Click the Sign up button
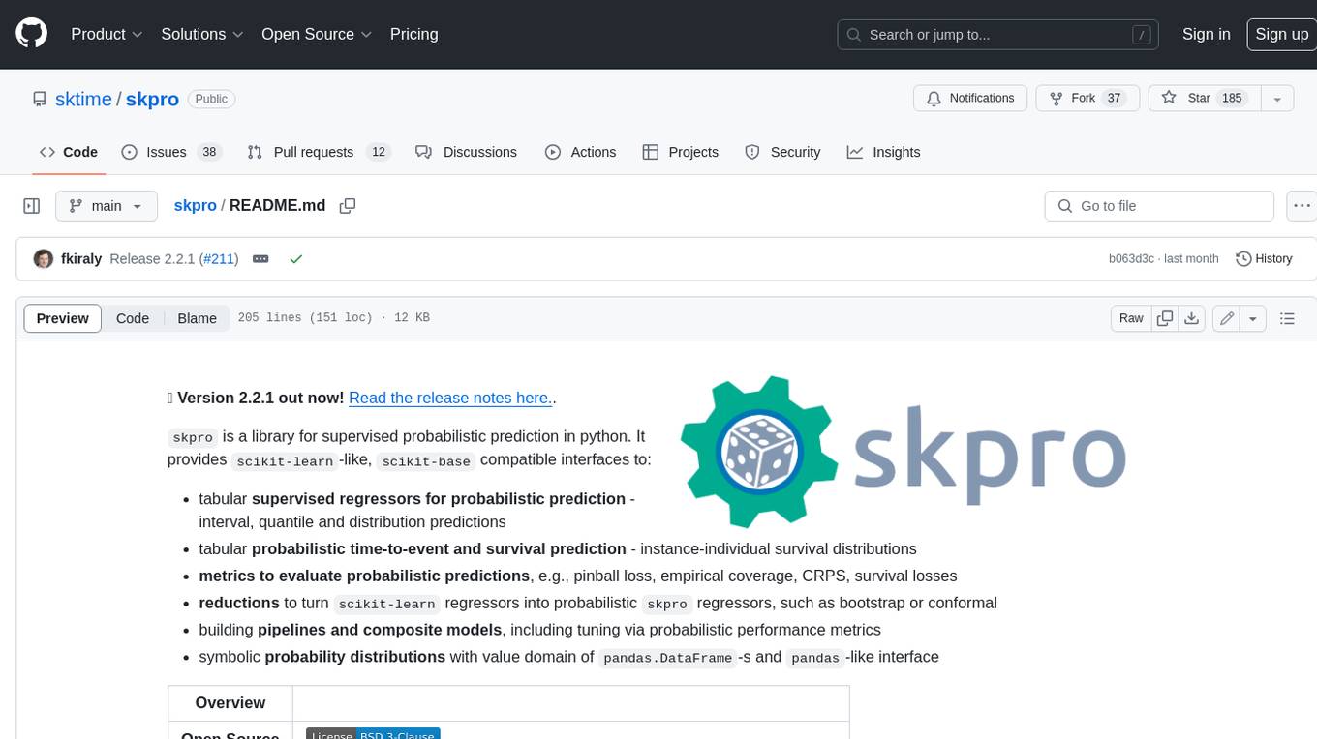Image resolution: width=1317 pixels, height=739 pixels. [x=1281, y=34]
